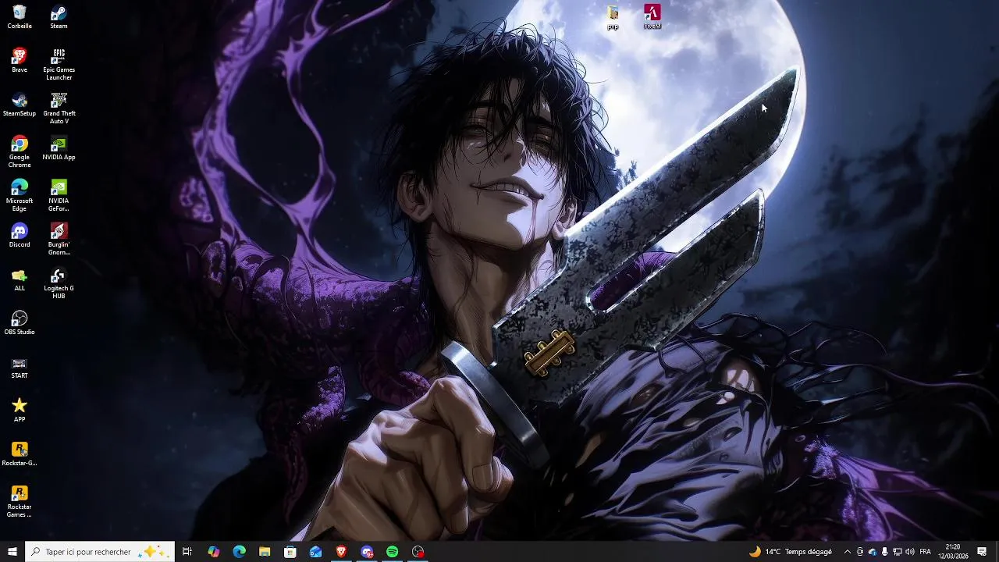Select the Burglin' Gnomes game icon

pos(59,240)
